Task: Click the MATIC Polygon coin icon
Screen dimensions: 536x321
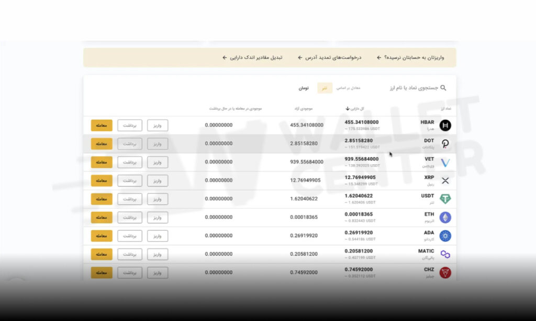Action: point(445,255)
